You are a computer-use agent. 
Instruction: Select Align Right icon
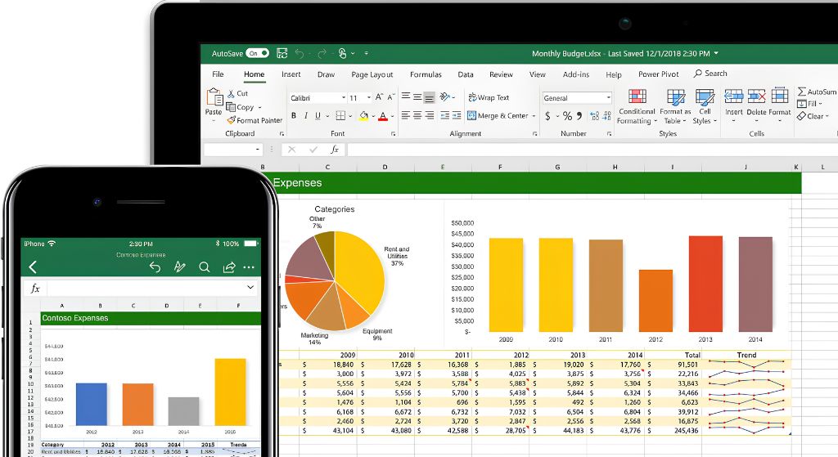tap(429, 115)
